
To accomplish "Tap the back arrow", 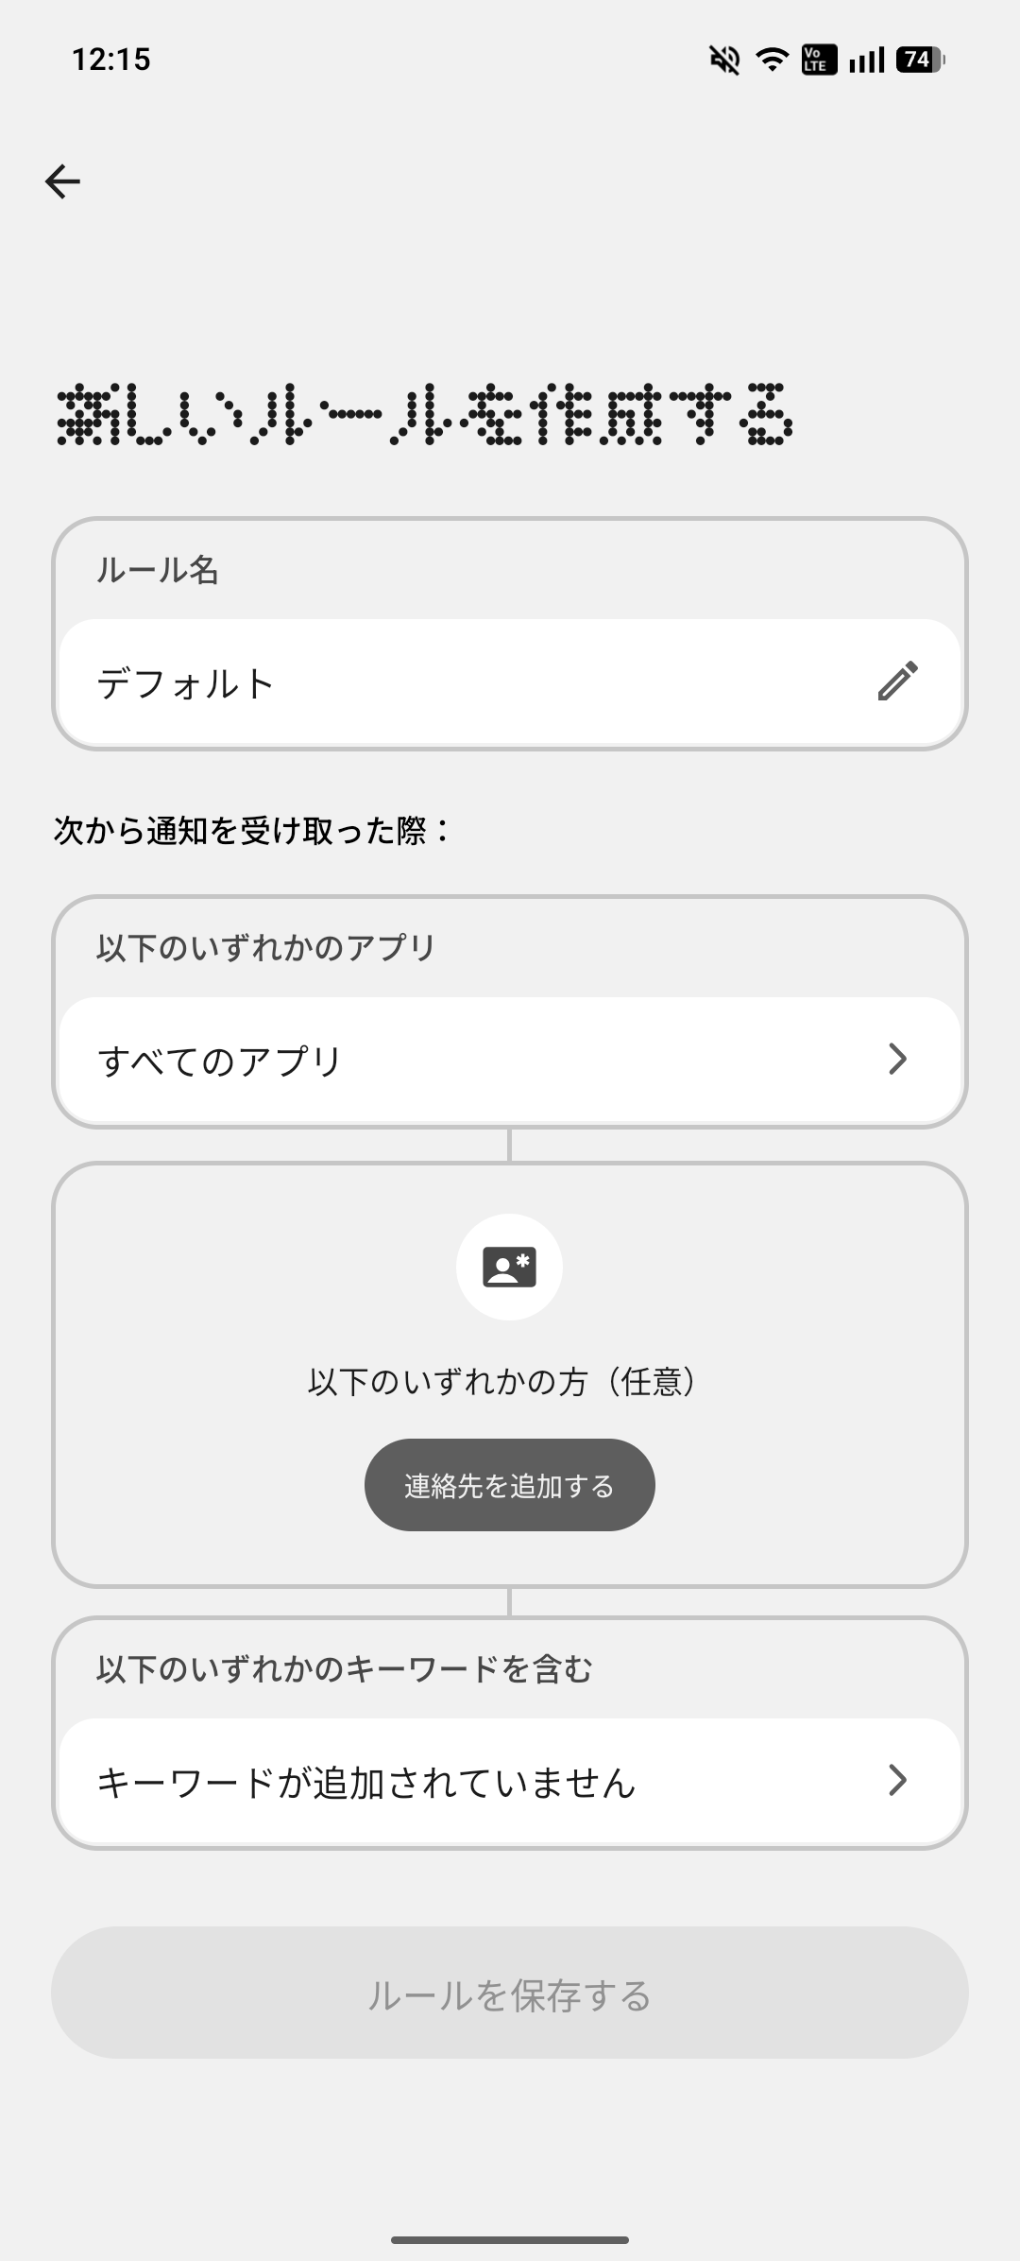I will click(x=62, y=181).
